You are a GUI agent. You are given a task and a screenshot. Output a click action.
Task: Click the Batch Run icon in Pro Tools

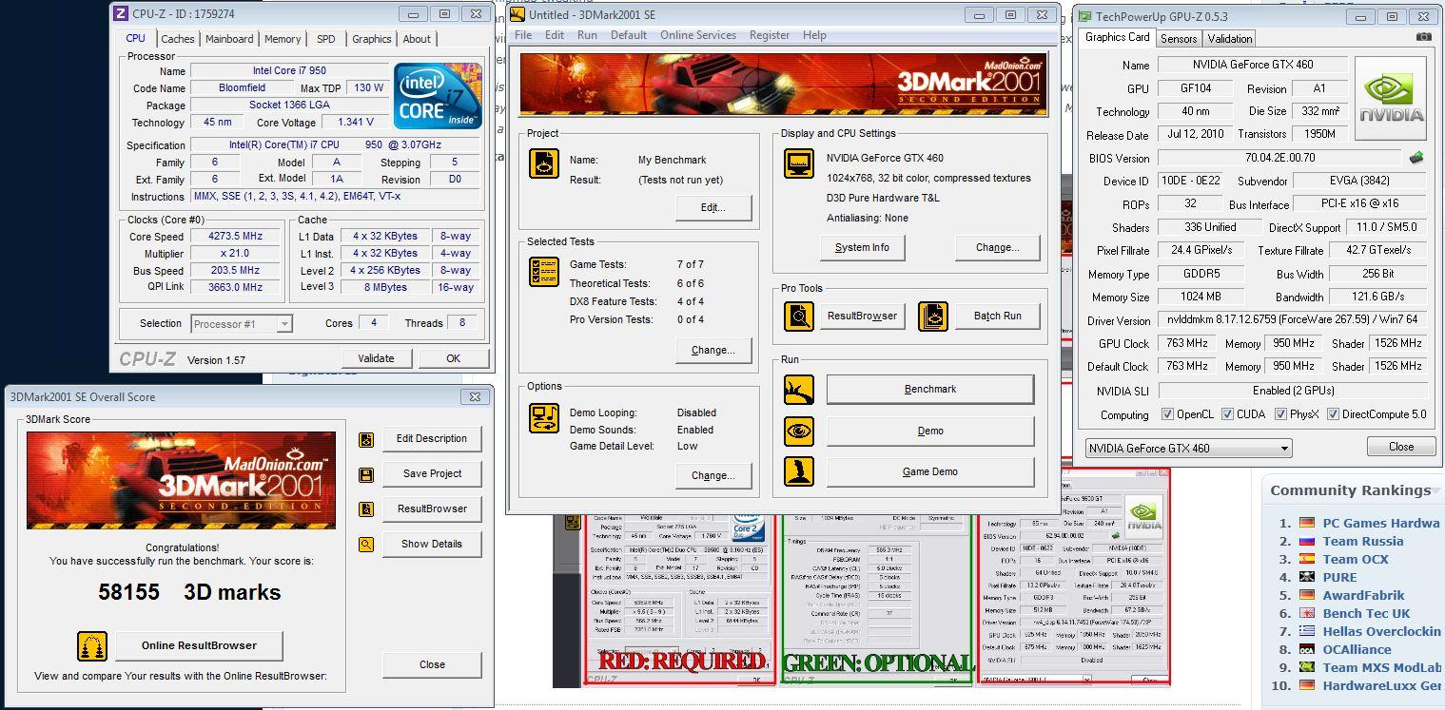click(x=933, y=316)
